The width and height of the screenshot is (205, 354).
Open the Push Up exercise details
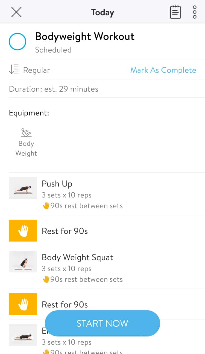[107, 194]
